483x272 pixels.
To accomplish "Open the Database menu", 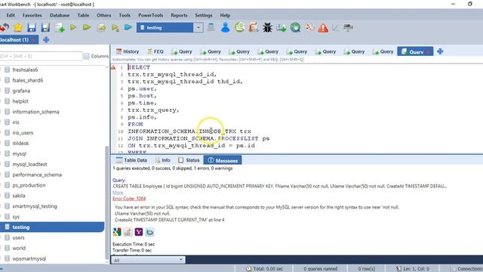I will [60, 15].
